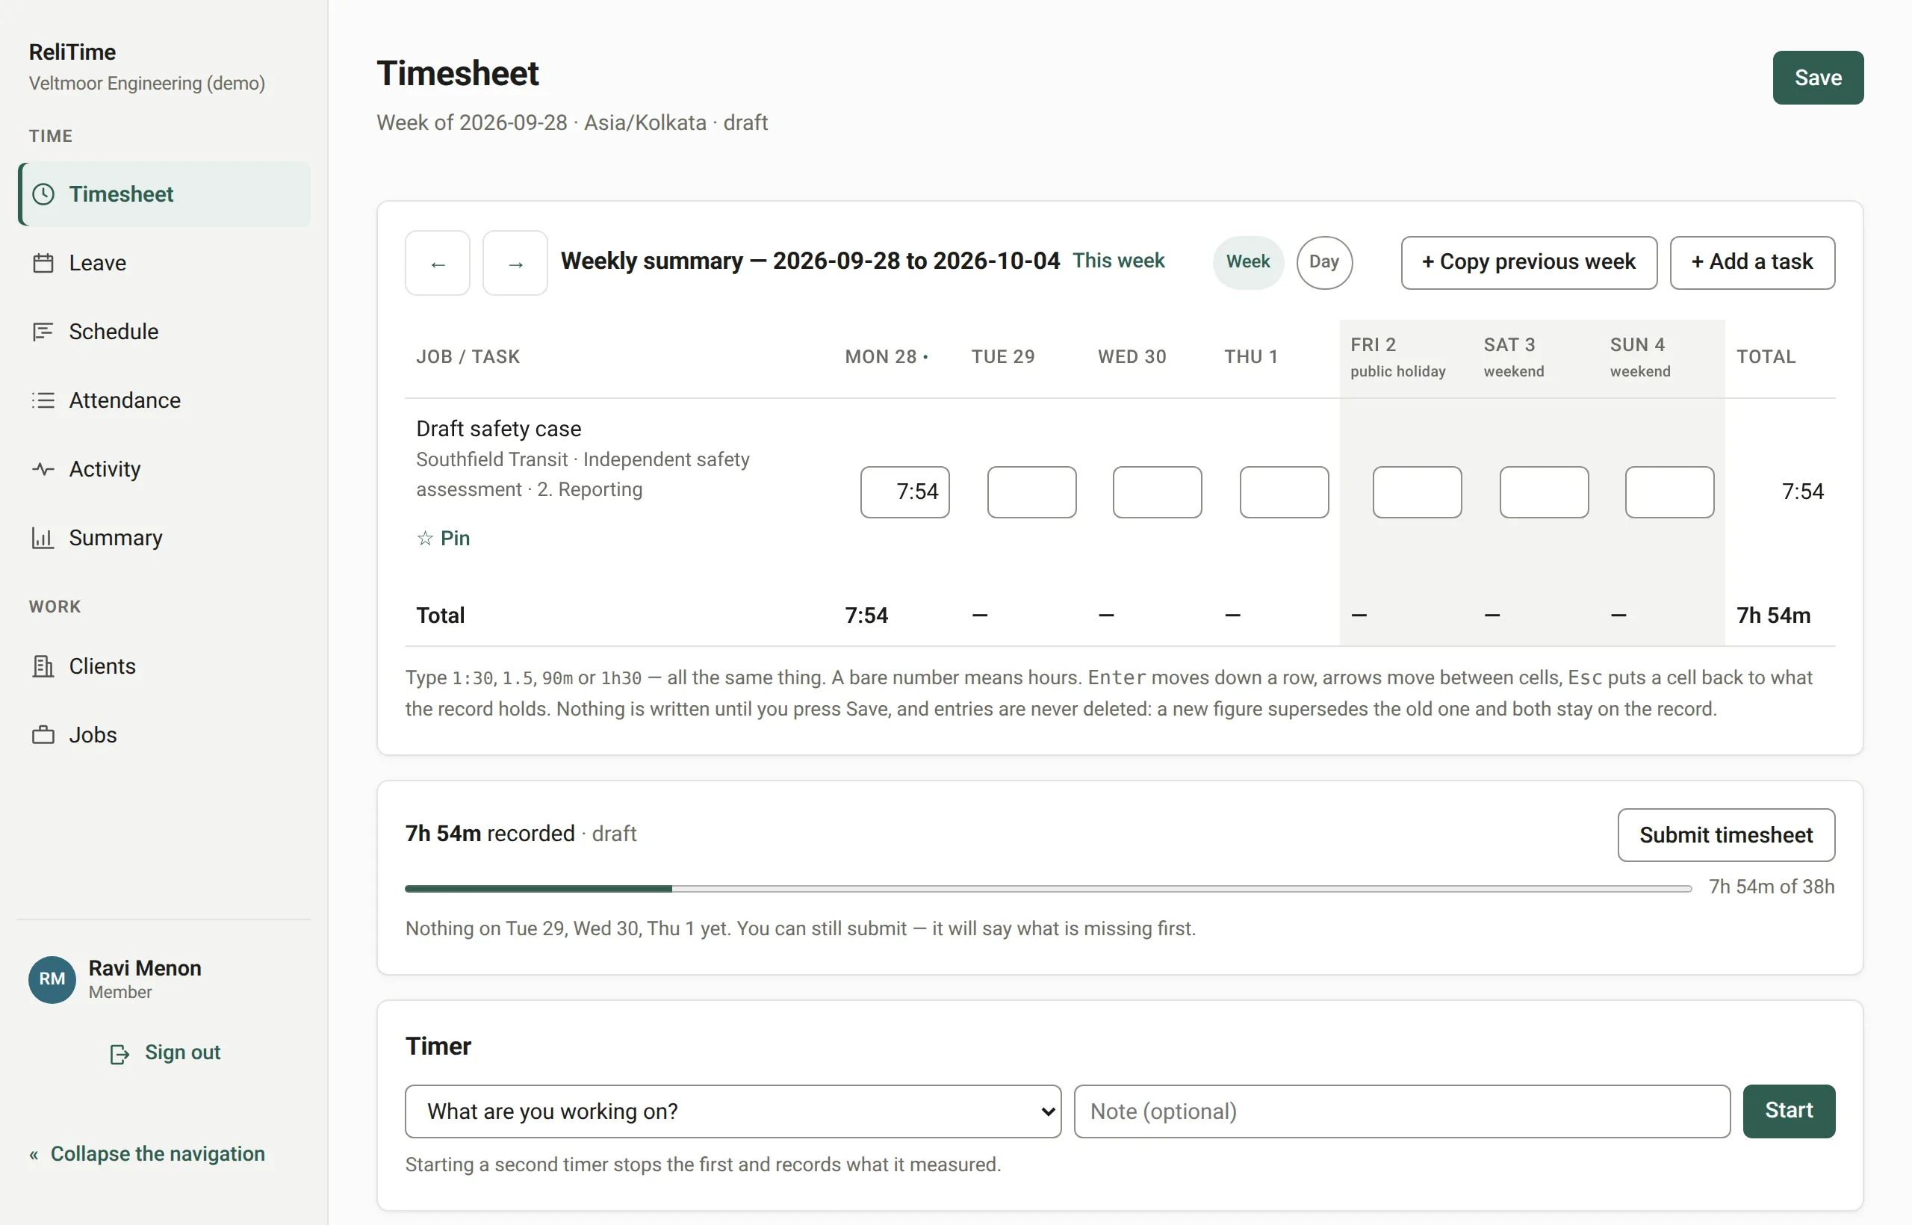Click the '7h 54m' weekly total
This screenshot has width=1912, height=1225.
(x=1774, y=615)
